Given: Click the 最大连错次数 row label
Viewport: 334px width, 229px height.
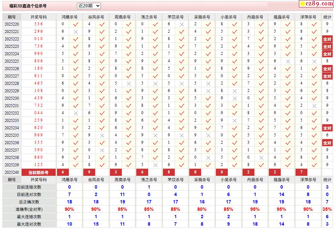Looking at the screenshot, I should (x=29, y=217).
